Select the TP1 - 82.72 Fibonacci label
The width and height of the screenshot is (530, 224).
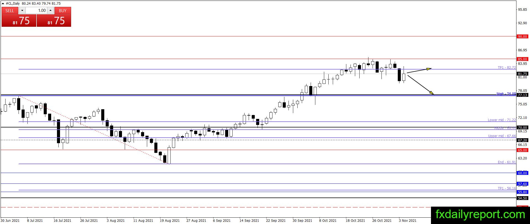pyautogui.click(x=507, y=67)
